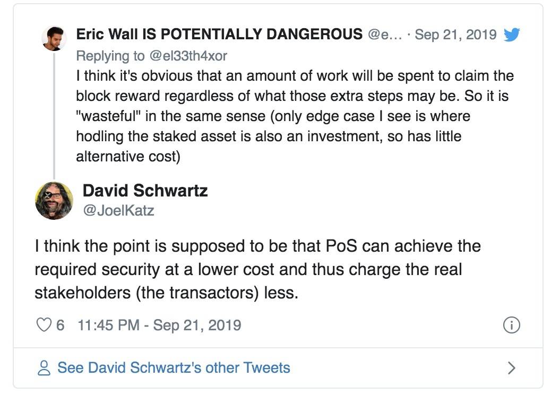Click David Schwartz's tweet text about PoS
Image resolution: width=551 pixels, height=394 pixels.
pyautogui.click(x=257, y=269)
